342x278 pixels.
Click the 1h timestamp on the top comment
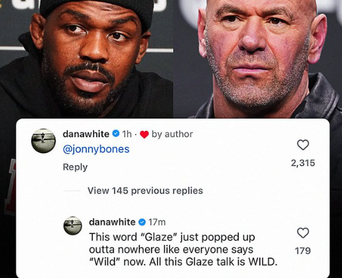click(127, 134)
